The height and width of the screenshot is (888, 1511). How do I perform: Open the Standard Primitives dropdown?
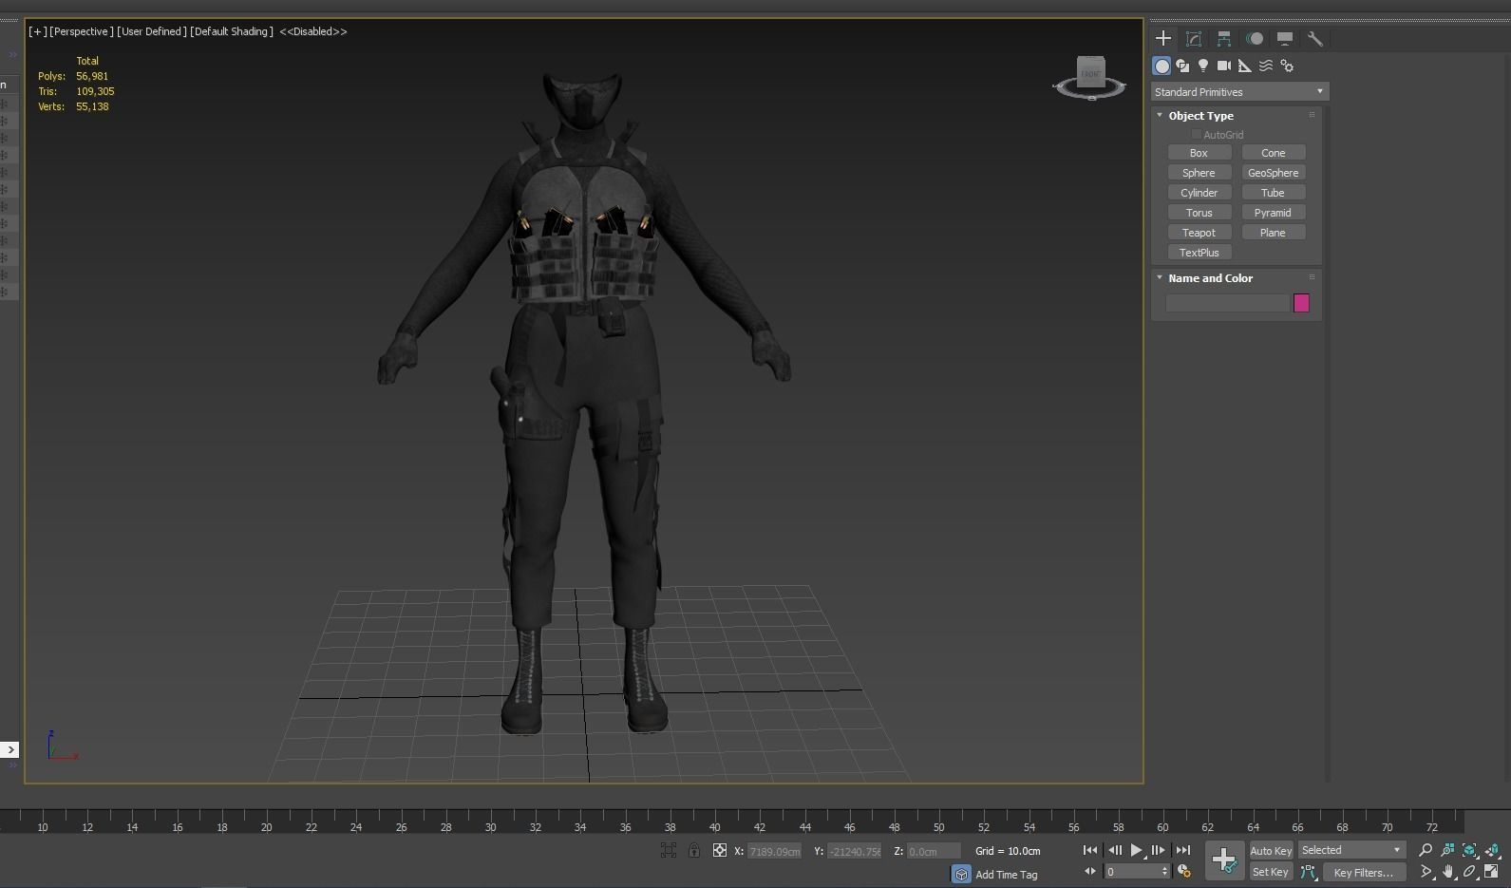coord(1239,92)
